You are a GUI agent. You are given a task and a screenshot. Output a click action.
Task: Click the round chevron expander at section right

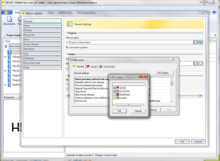click(200, 96)
